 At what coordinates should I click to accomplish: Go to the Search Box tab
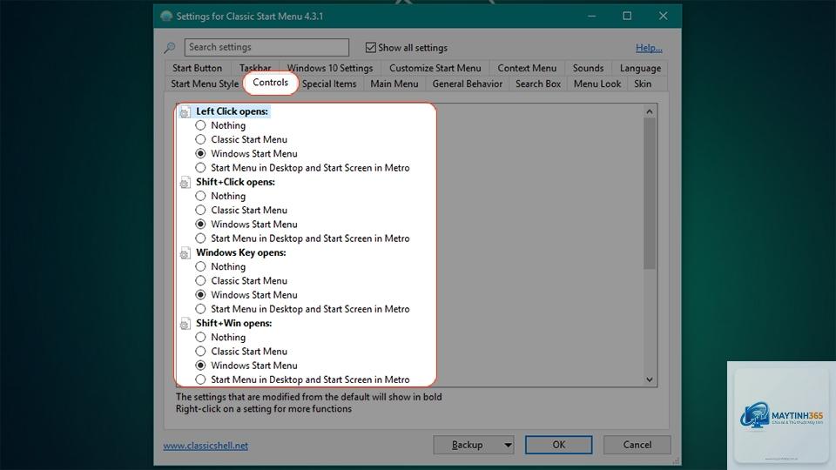point(538,84)
